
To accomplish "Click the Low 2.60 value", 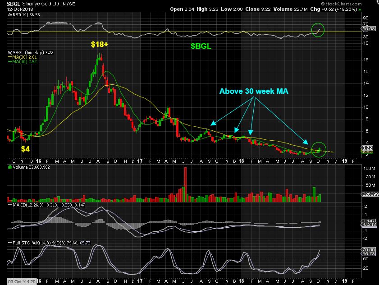I will pyautogui.click(x=232, y=9).
